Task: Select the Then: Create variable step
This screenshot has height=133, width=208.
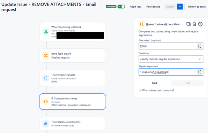Action: (73, 78)
